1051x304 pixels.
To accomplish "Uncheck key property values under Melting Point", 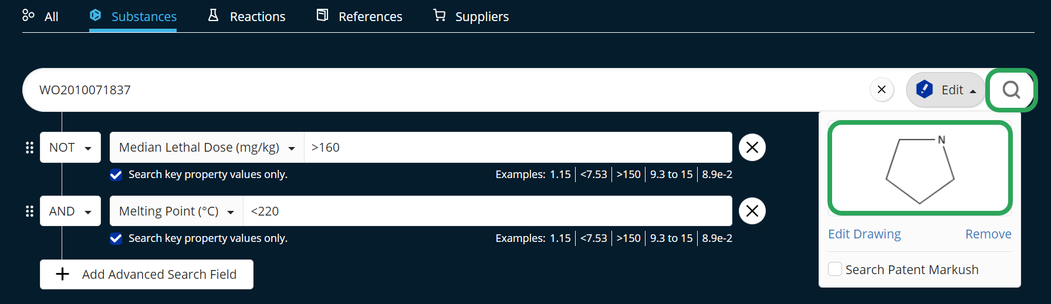I will pos(116,238).
